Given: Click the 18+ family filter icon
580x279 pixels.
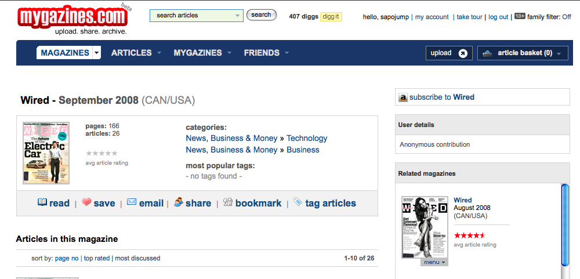Looking at the screenshot, I should coord(520,16).
